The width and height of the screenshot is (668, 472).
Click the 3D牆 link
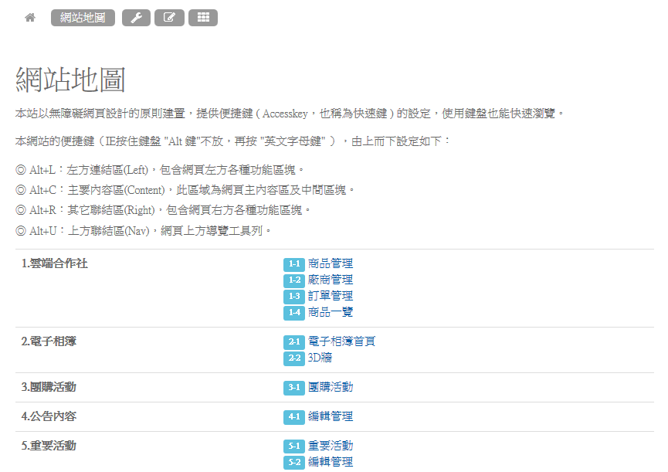pyautogui.click(x=320, y=358)
